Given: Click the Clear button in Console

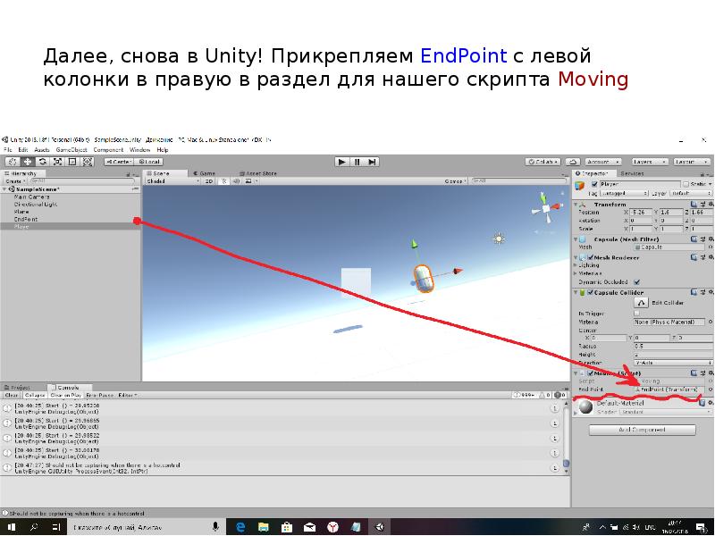Looking at the screenshot, I should (12, 395).
